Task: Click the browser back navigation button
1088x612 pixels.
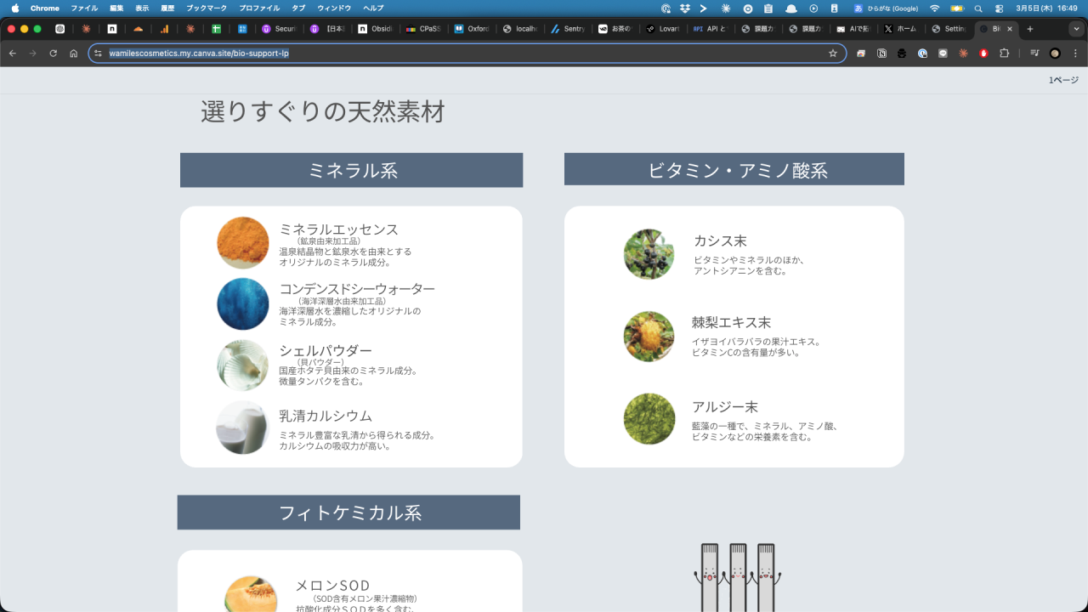Action: click(12, 53)
